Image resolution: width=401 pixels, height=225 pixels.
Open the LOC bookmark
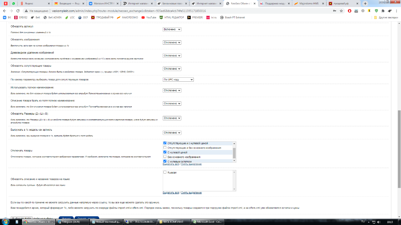click(70, 17)
